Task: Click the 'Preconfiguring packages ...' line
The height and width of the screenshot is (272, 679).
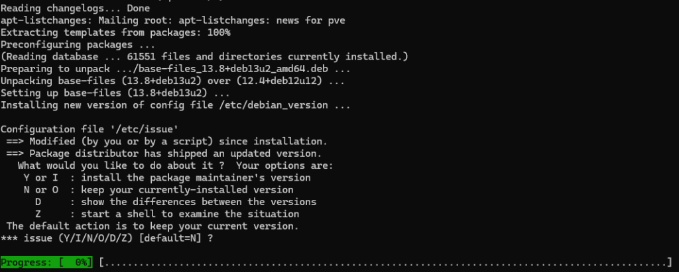Action: pyautogui.click(x=78, y=44)
